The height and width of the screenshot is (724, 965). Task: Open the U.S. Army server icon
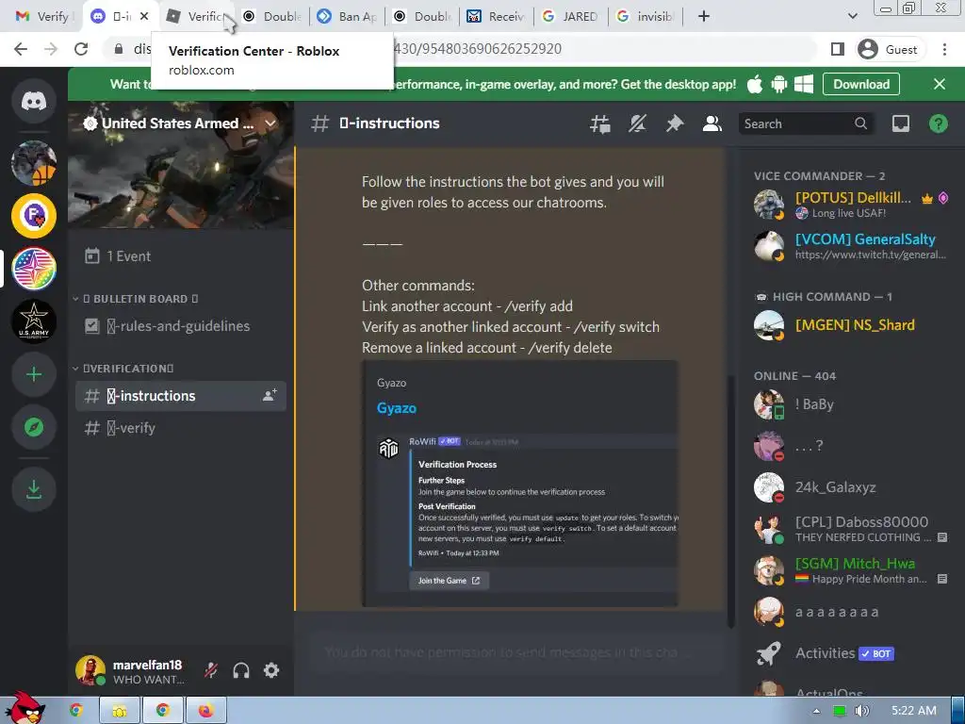pyautogui.click(x=34, y=321)
